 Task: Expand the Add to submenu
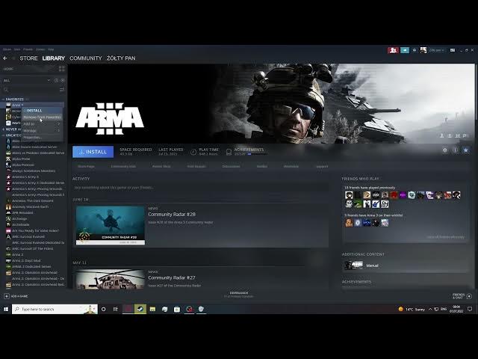(x=43, y=124)
